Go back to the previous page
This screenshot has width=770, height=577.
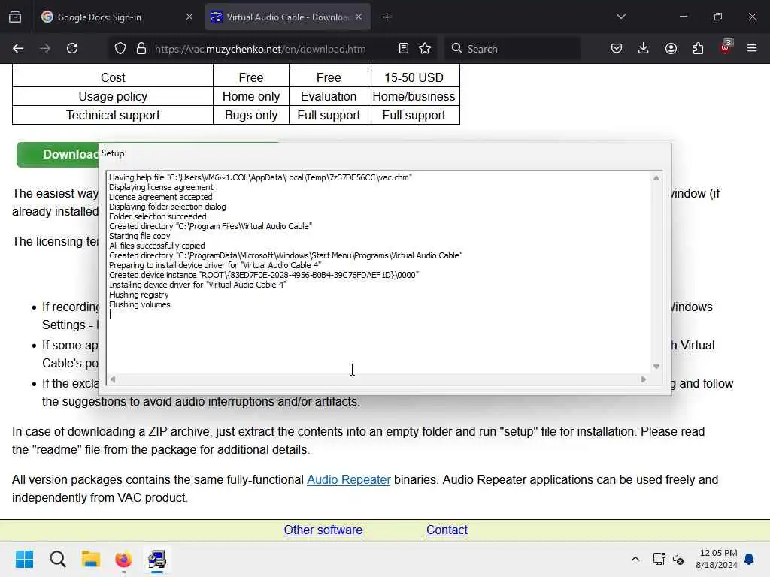18,48
